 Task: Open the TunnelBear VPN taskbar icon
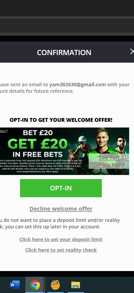click(55, 285)
